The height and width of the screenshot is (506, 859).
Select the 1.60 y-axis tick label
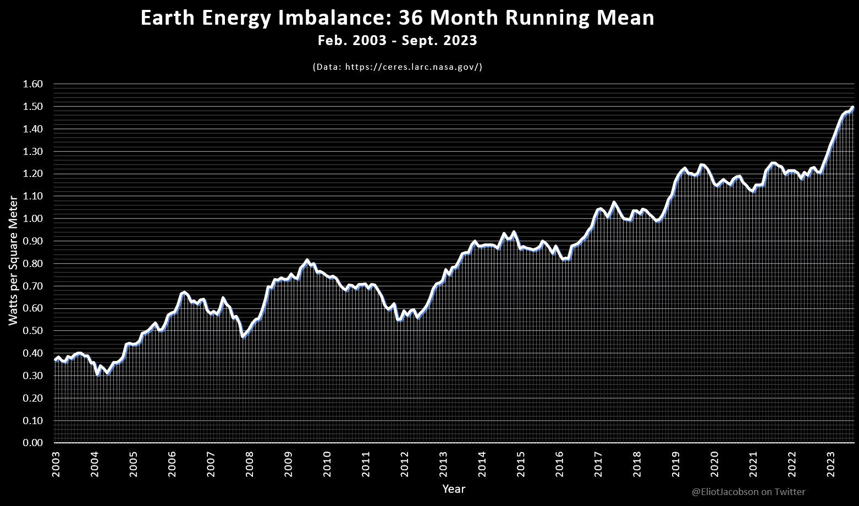(x=32, y=84)
